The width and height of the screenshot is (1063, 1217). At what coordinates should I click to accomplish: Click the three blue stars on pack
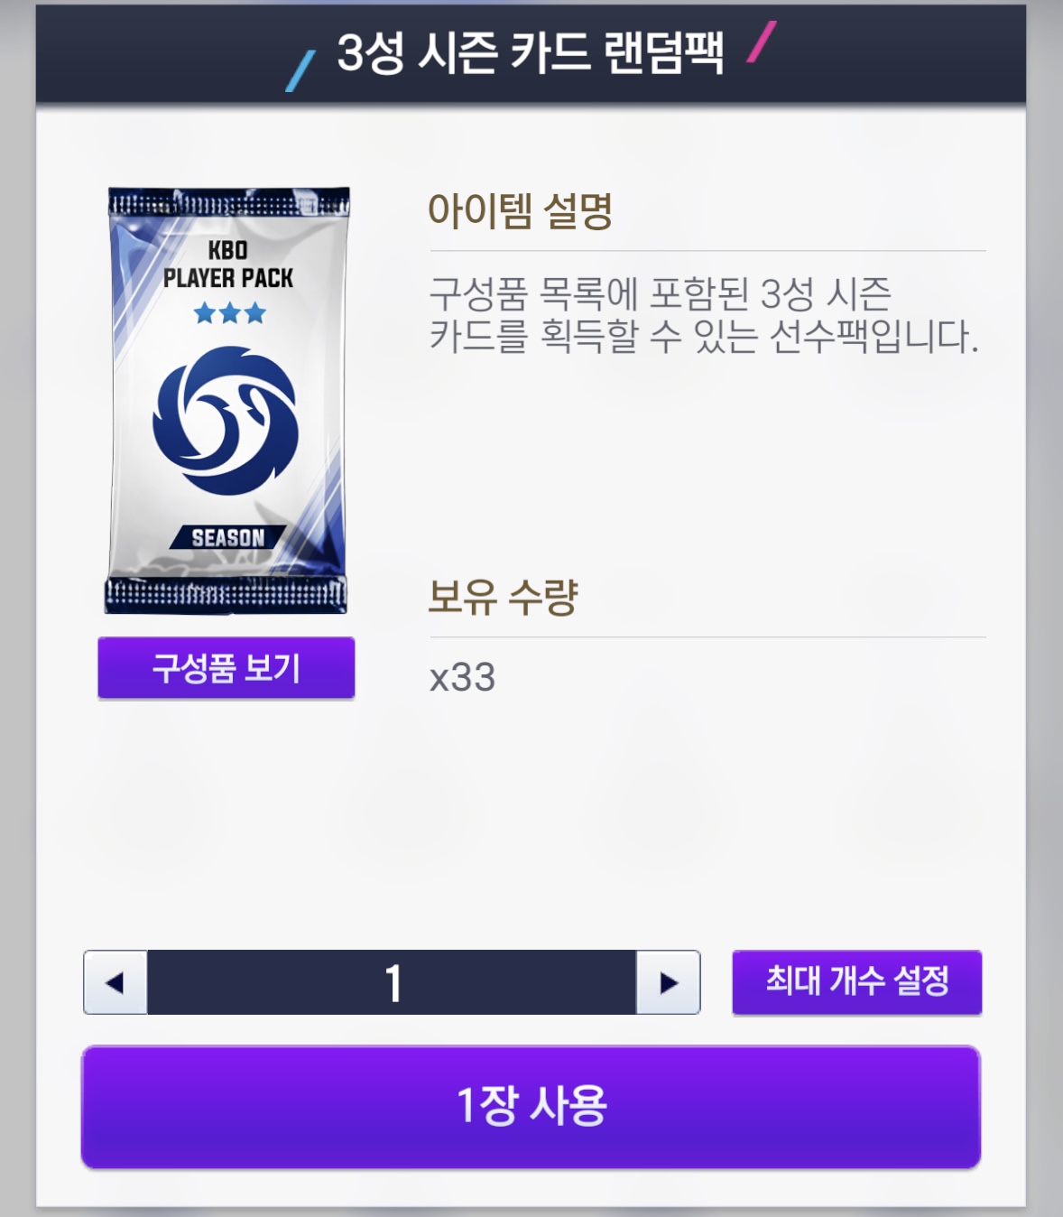click(x=230, y=313)
